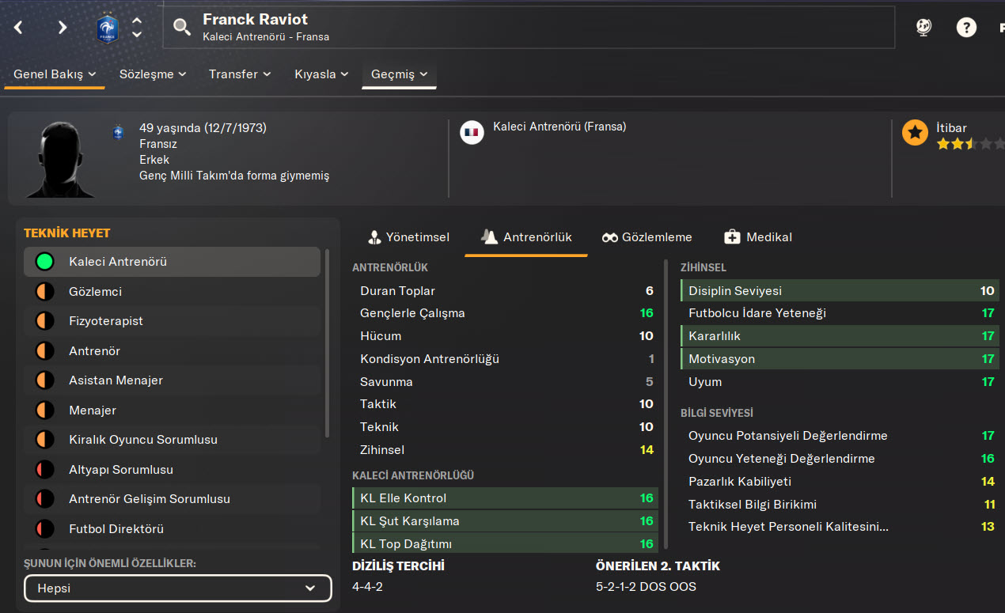Click the Franck Raviot search field
This screenshot has width=1005, height=613.
pos(529,28)
